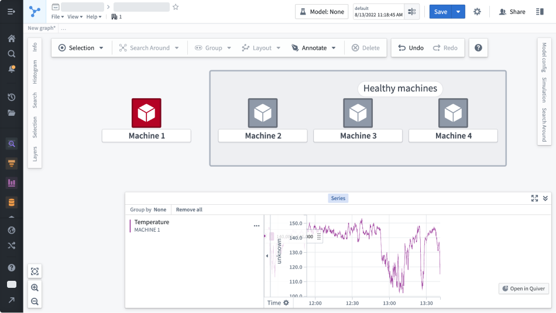This screenshot has width=556, height=313.
Task: Go to Home in left sidebar
Action: (x=11, y=39)
